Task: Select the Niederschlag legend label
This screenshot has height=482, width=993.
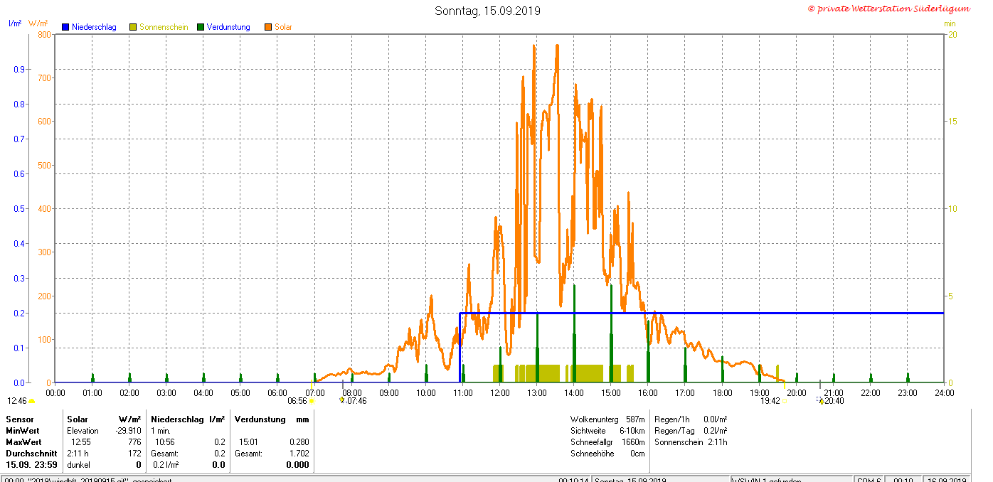Action: (x=94, y=27)
